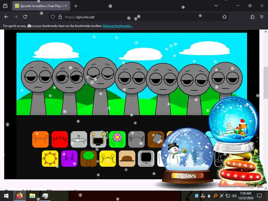Open the Windows Start menu
Image resolution: width=268 pixels, height=201 pixels.
(6, 196)
